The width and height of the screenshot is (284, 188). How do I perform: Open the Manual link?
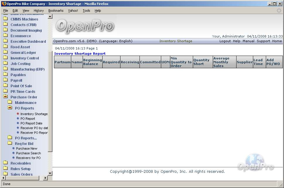[248, 41]
